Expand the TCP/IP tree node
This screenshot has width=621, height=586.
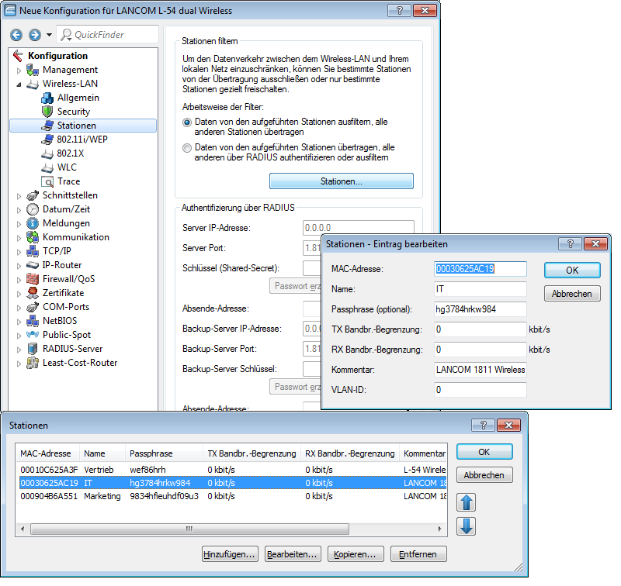pyautogui.click(x=19, y=251)
